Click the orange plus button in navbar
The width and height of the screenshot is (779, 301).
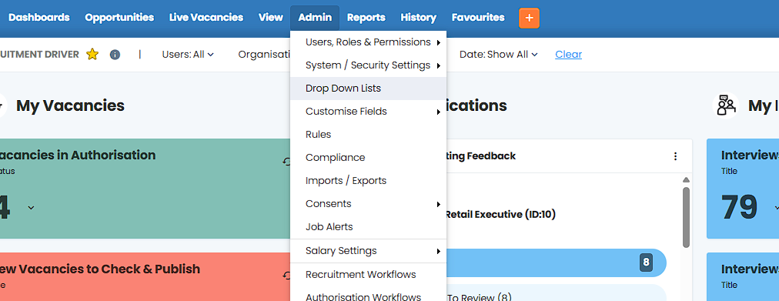[529, 18]
